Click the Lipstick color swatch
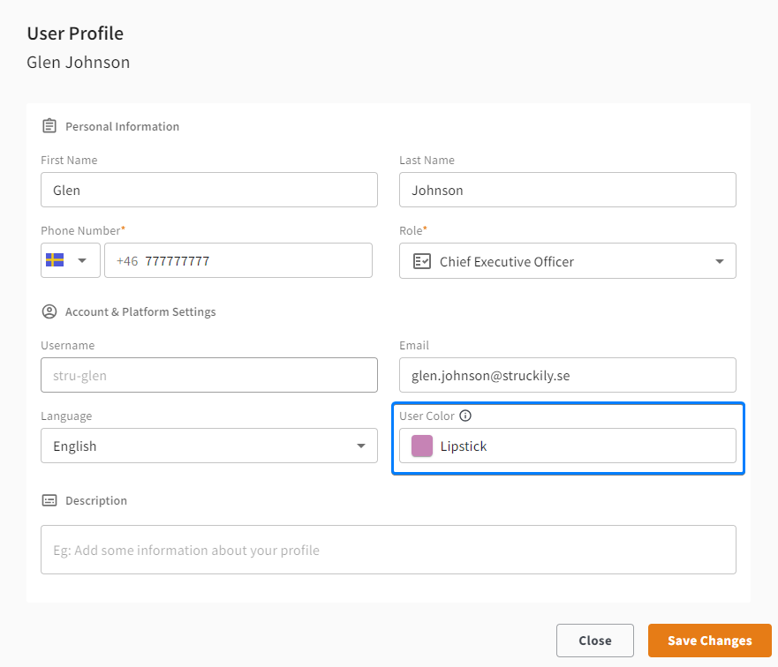This screenshot has height=667, width=778. (x=422, y=446)
